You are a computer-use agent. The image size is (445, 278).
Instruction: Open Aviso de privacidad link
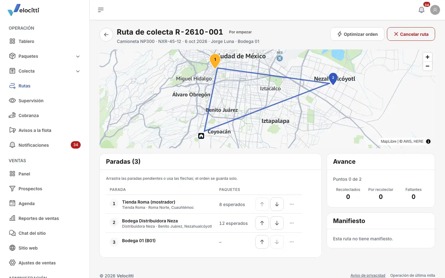pos(368,276)
